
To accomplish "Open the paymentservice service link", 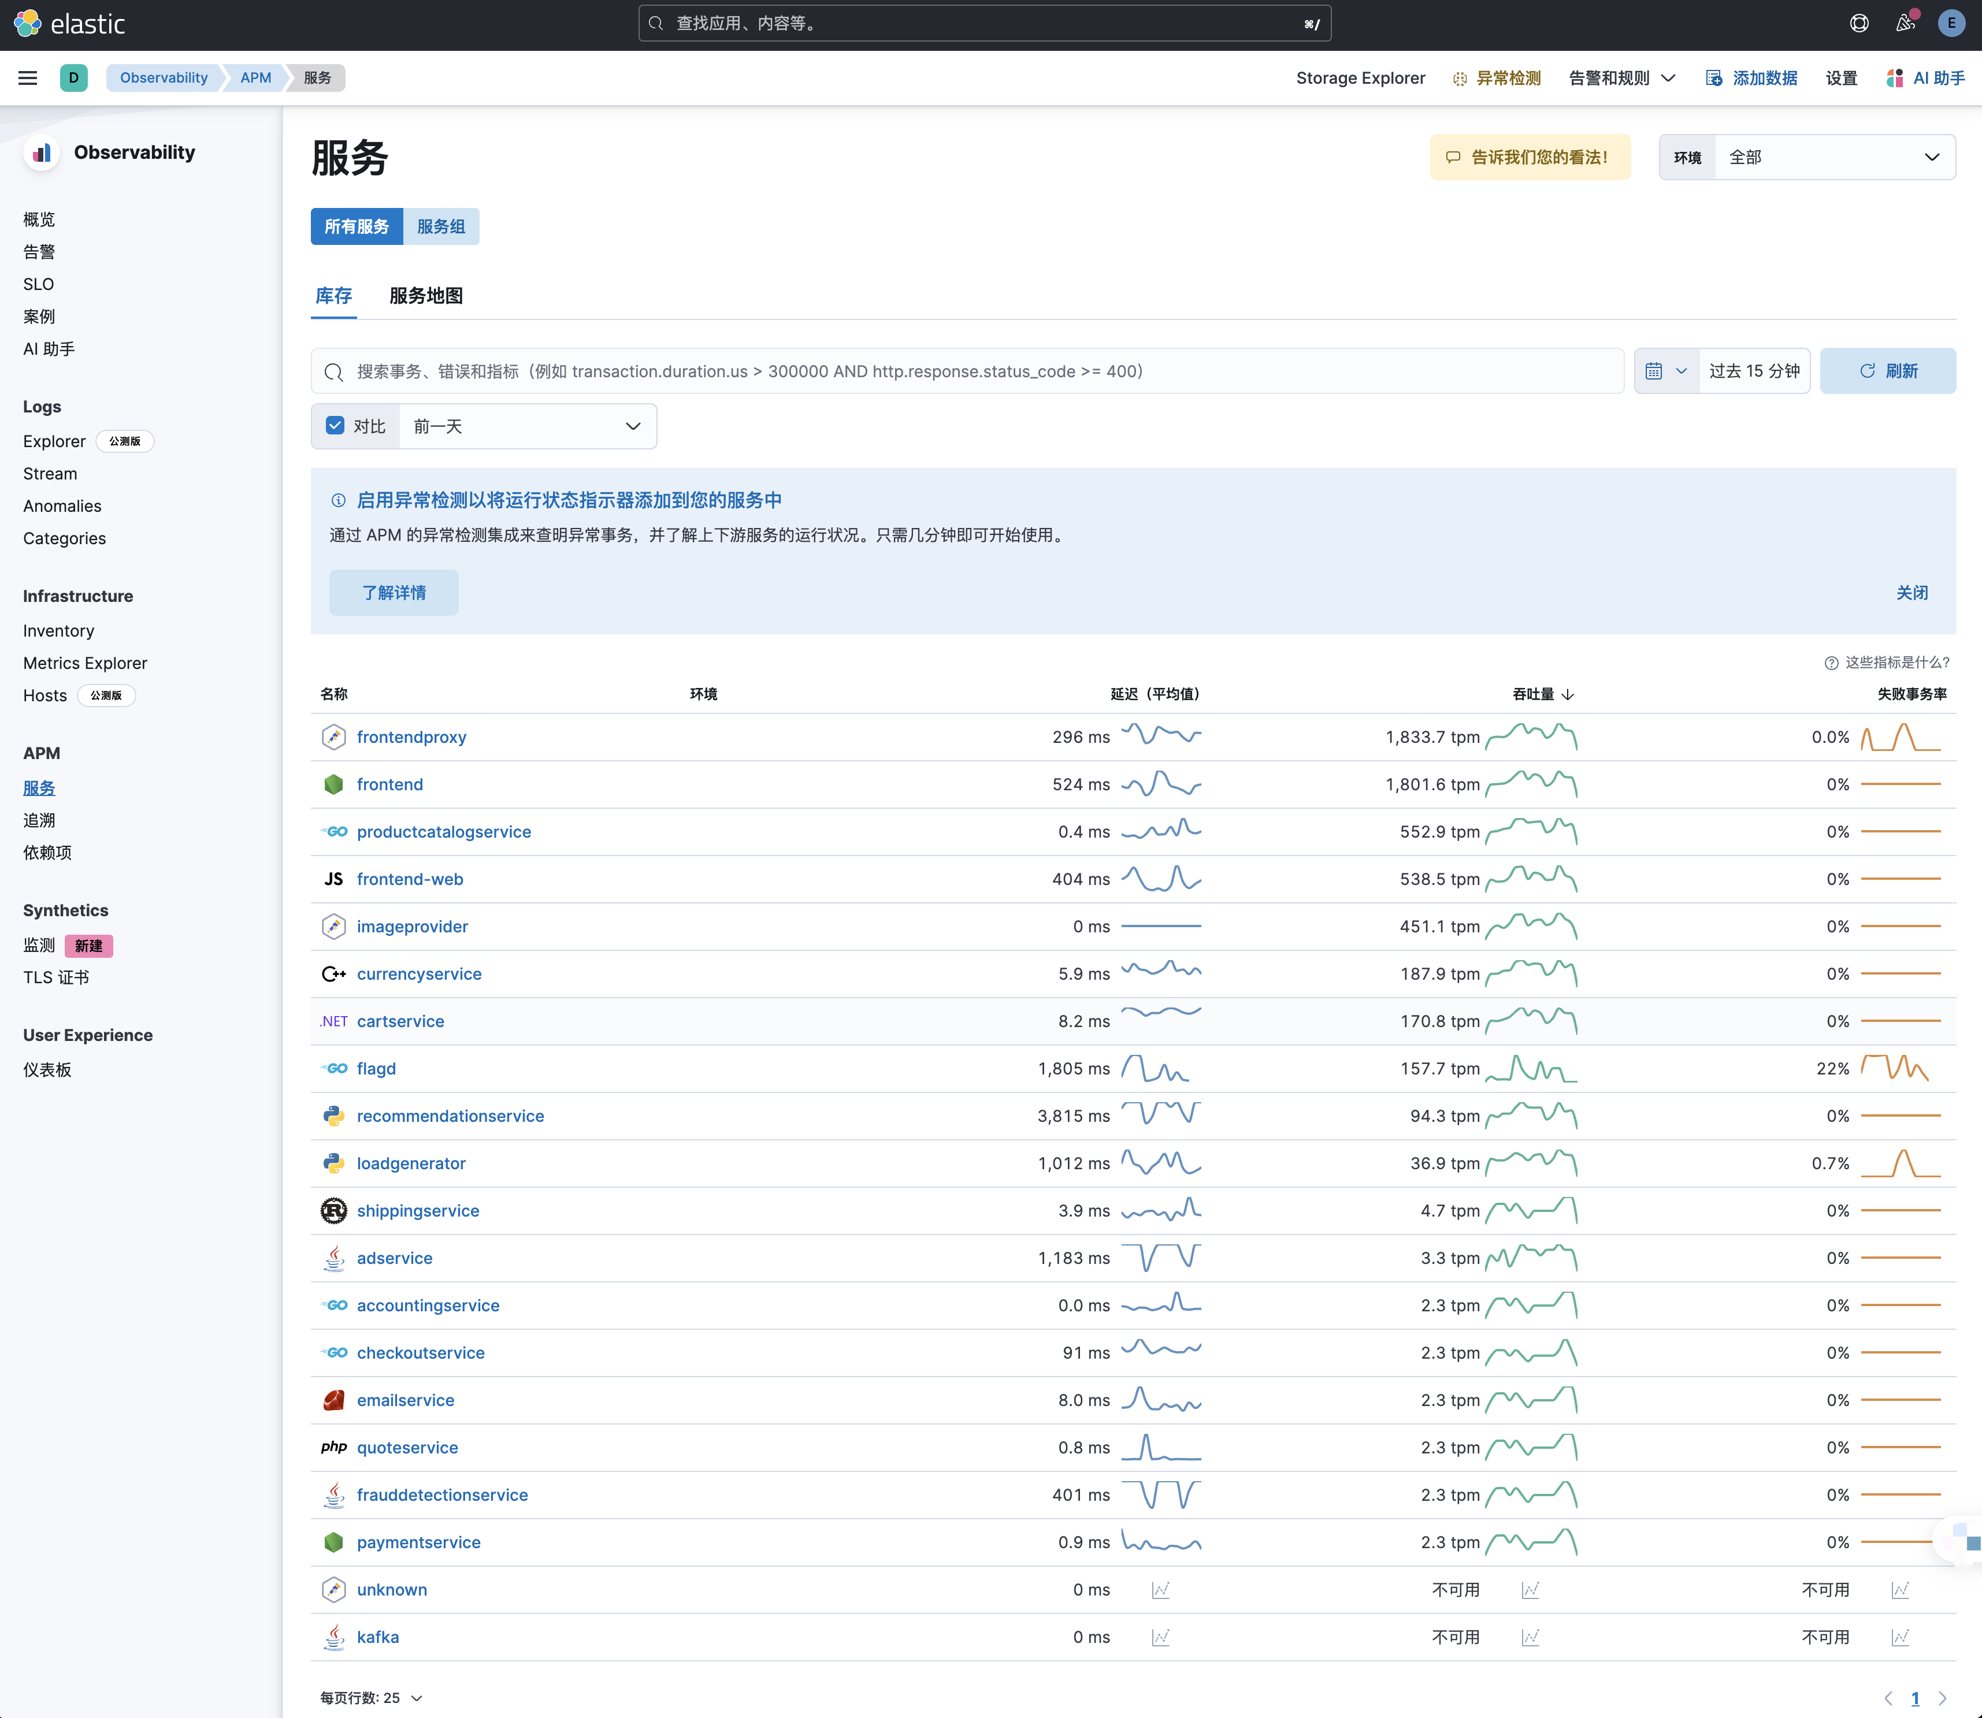I will (419, 1542).
